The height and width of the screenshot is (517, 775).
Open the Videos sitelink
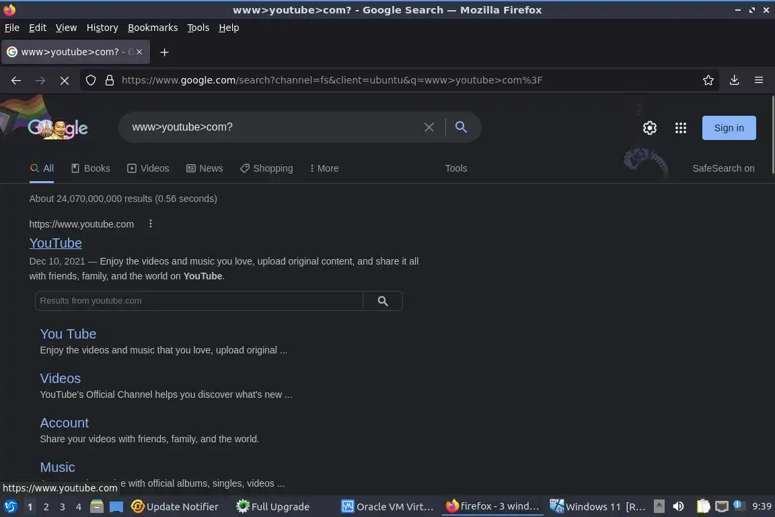pyautogui.click(x=61, y=378)
